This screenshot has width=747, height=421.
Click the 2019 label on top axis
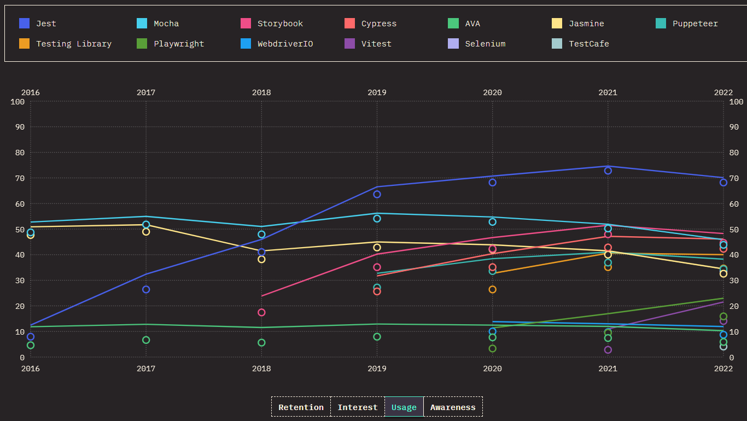pos(377,92)
